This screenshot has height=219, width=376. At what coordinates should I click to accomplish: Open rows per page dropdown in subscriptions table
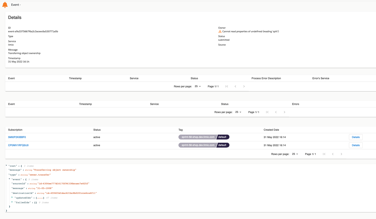coord(295,154)
